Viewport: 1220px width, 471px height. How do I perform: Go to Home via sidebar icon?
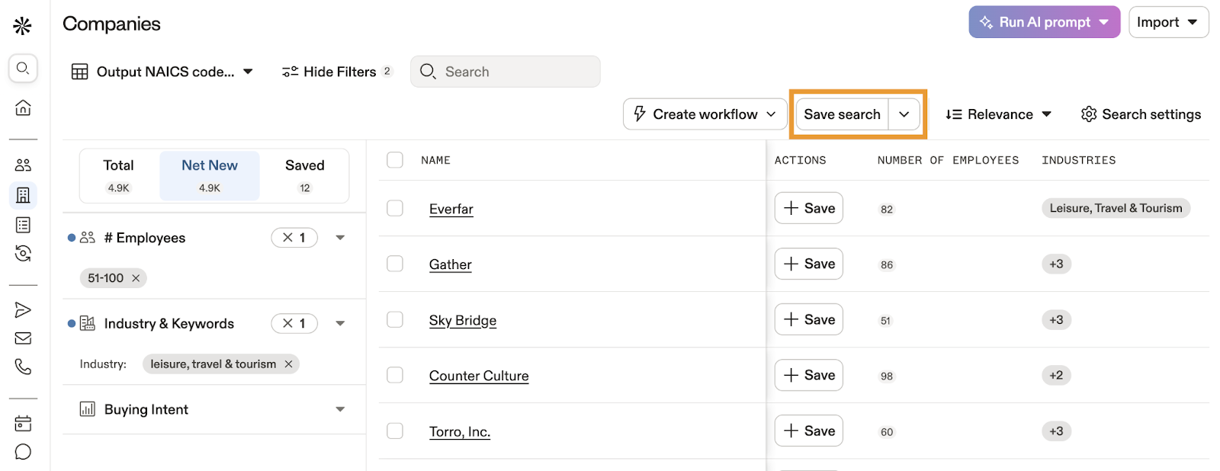click(x=23, y=107)
